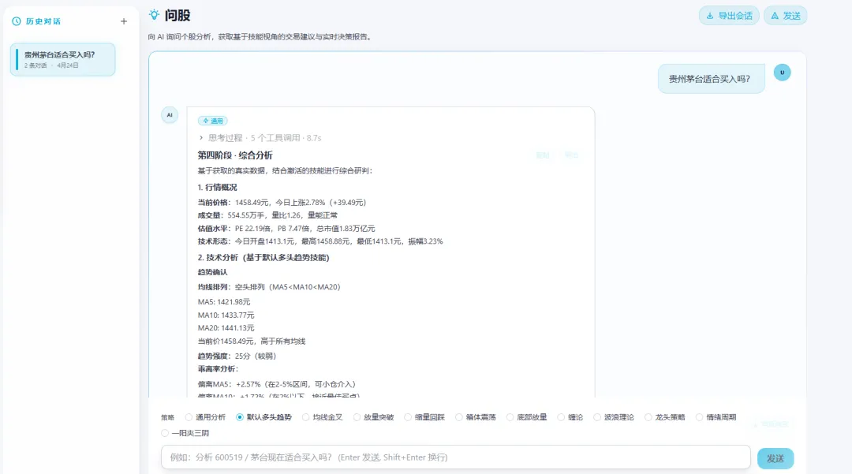Select the 一阳夹三阴 strategy radio
This screenshot has height=474, width=852.
(165, 433)
